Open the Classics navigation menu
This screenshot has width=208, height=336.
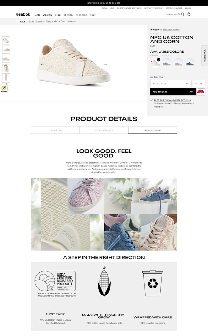click(81, 15)
